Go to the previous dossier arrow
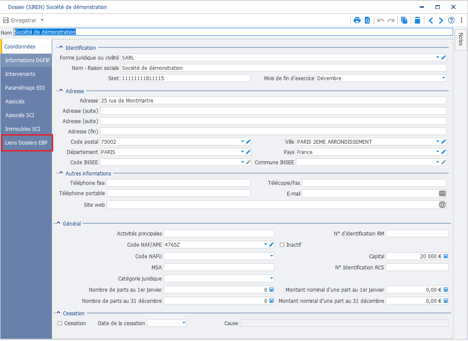 [x=431, y=20]
